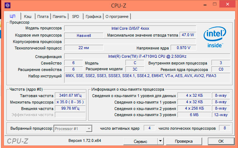238x148 pixels.
Task: Click the 12-way associativity value
Action: coord(221,115)
